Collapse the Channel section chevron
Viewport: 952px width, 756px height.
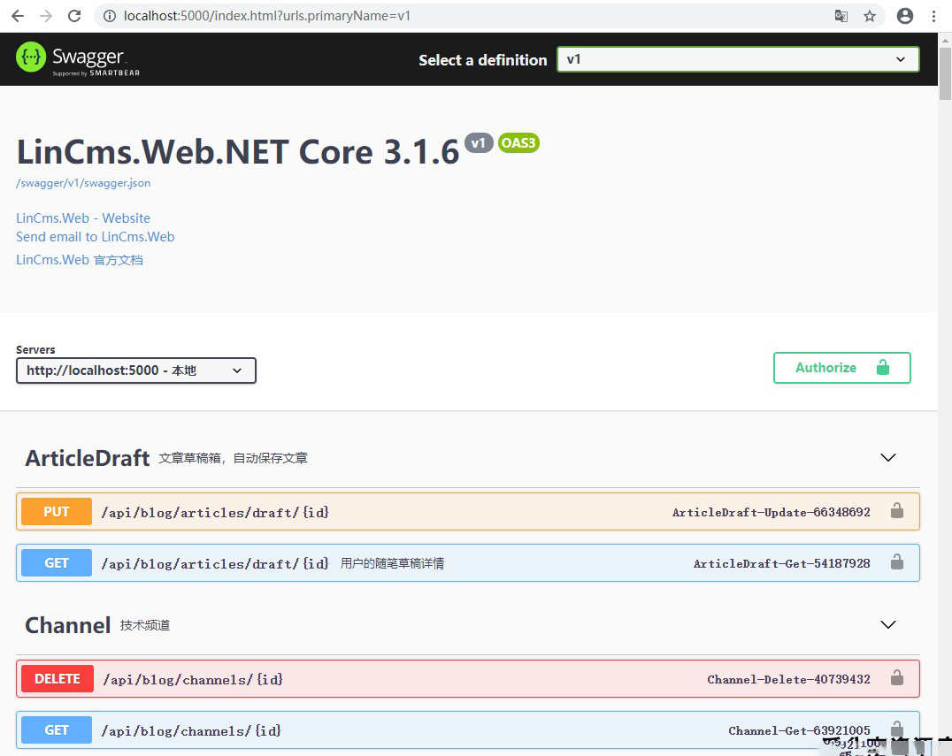[887, 624]
